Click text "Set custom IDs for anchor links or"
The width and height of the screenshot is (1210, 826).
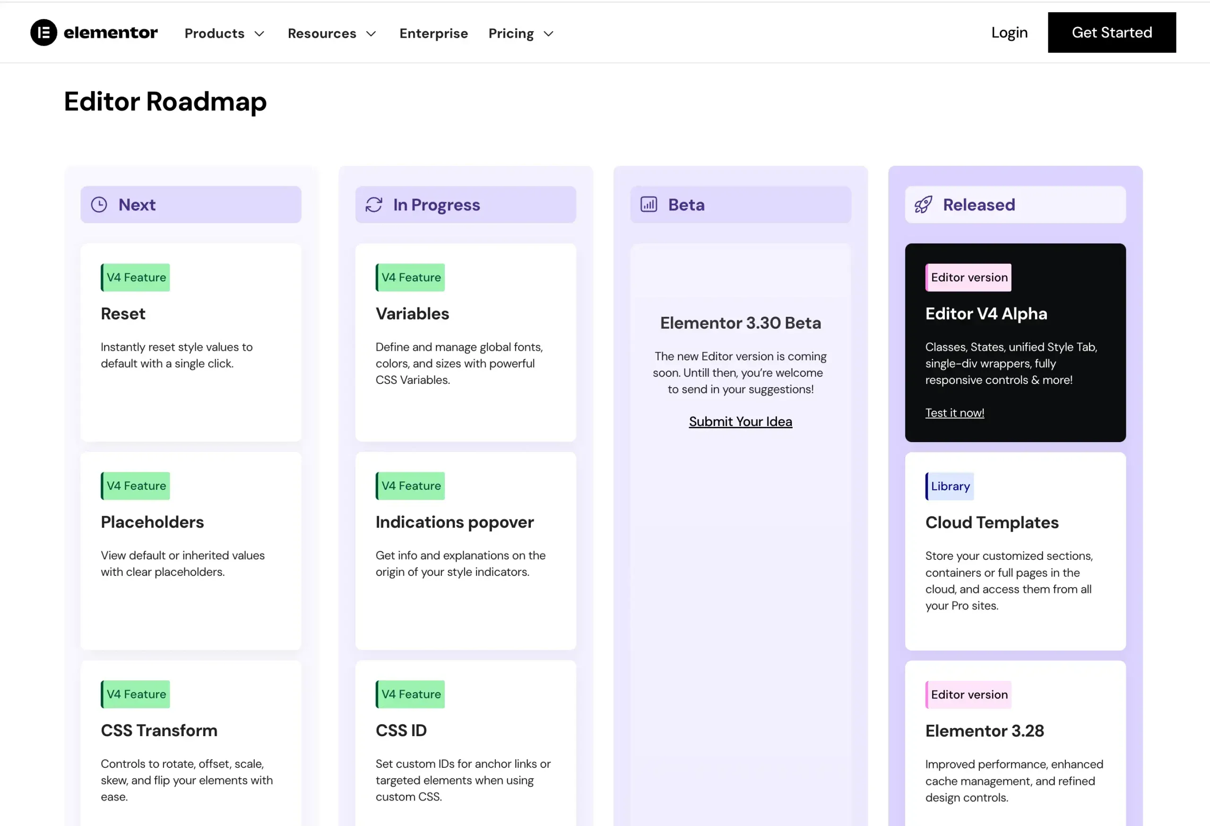(463, 764)
